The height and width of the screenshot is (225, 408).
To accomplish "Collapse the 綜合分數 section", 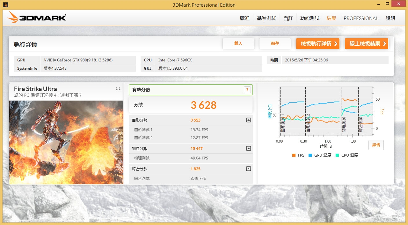I will (x=249, y=169).
